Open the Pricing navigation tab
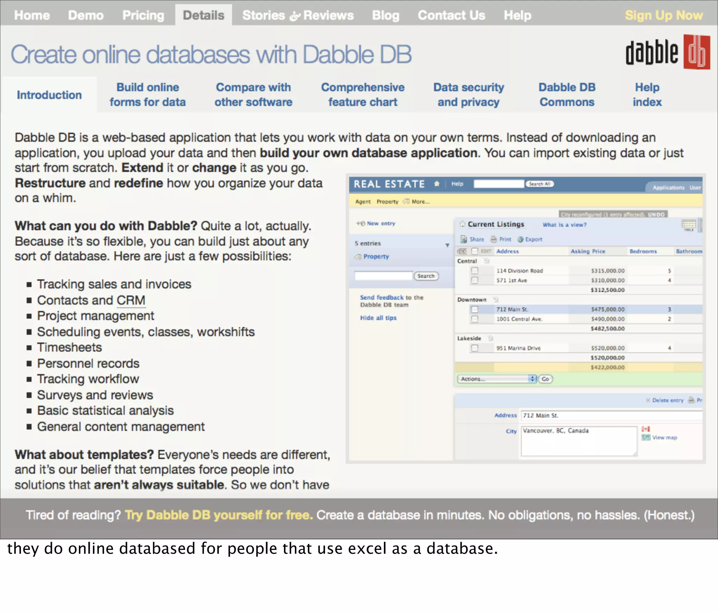This screenshot has width=718, height=612. tap(143, 15)
